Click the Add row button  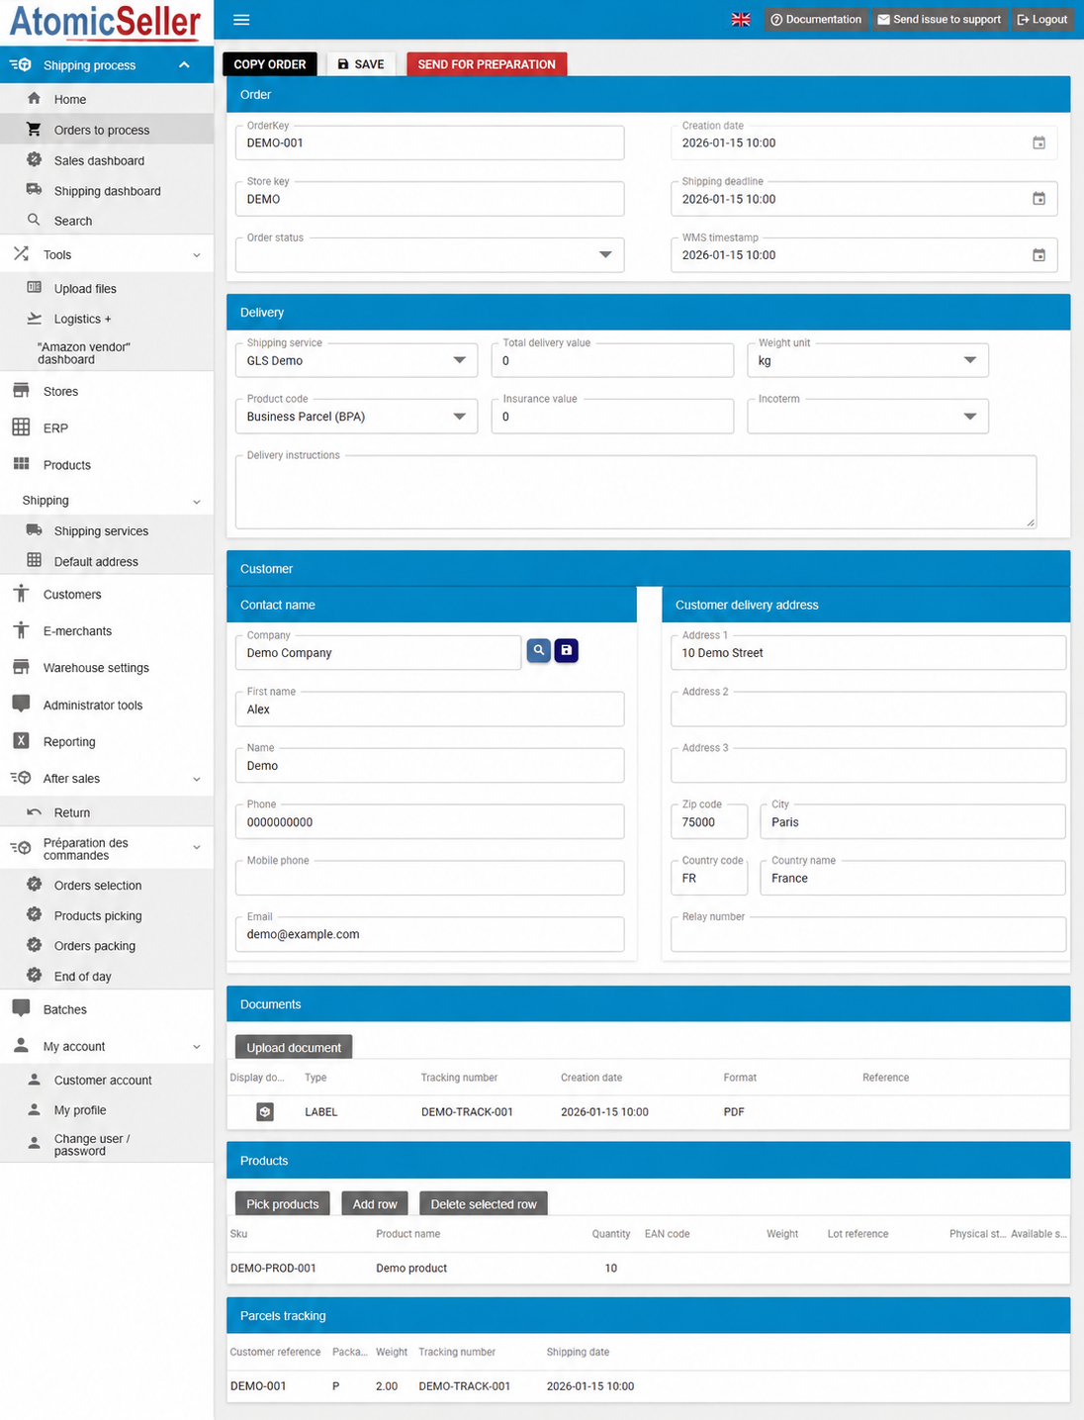pos(375,1203)
